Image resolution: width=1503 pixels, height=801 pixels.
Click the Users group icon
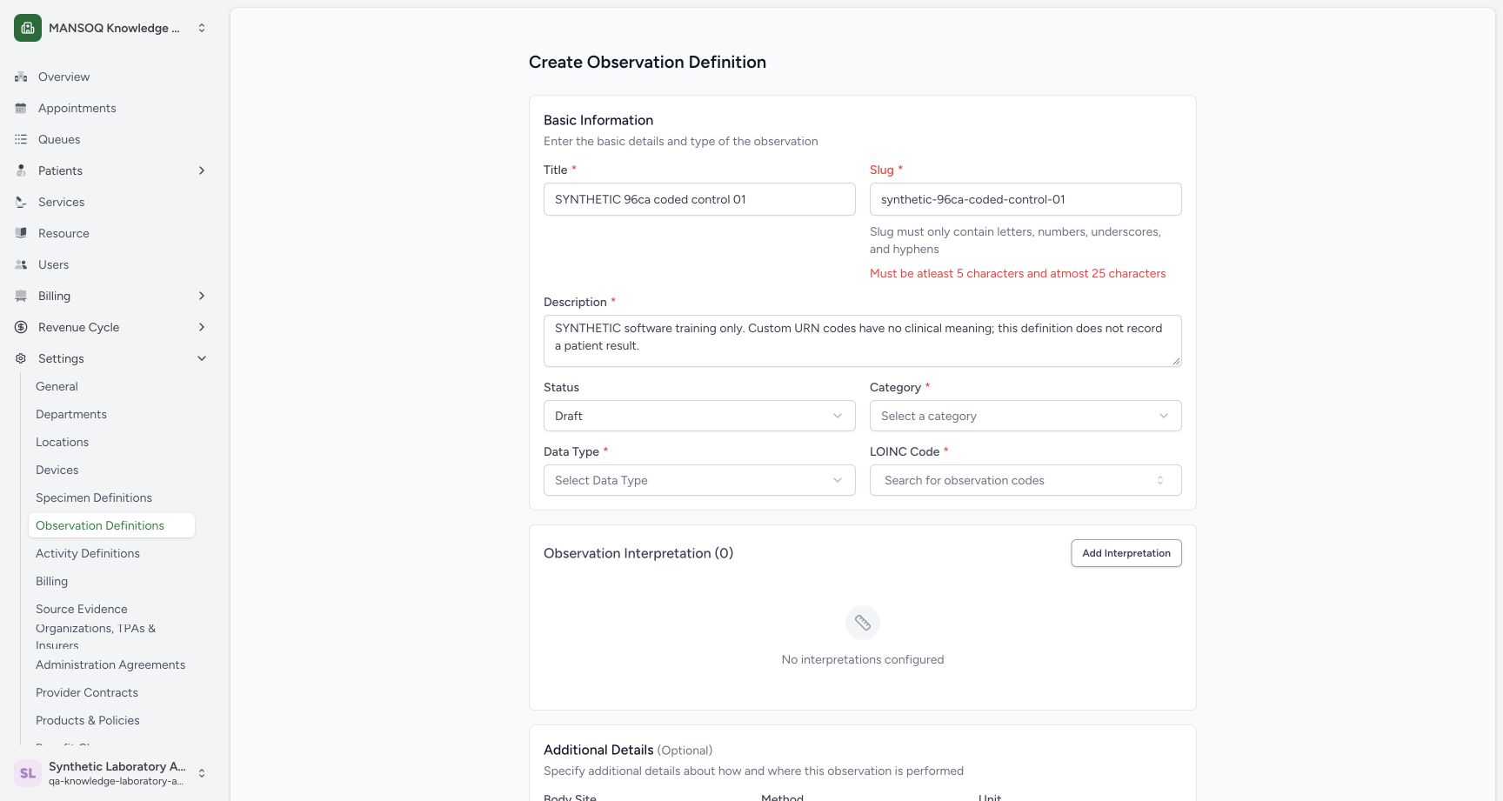21,264
